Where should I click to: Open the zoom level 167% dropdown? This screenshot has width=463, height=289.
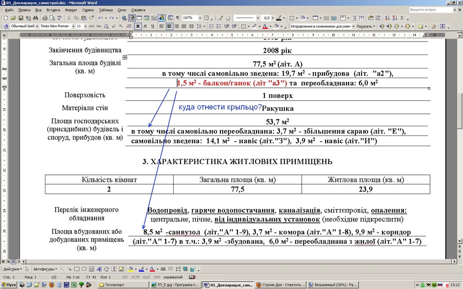click(x=200, y=18)
